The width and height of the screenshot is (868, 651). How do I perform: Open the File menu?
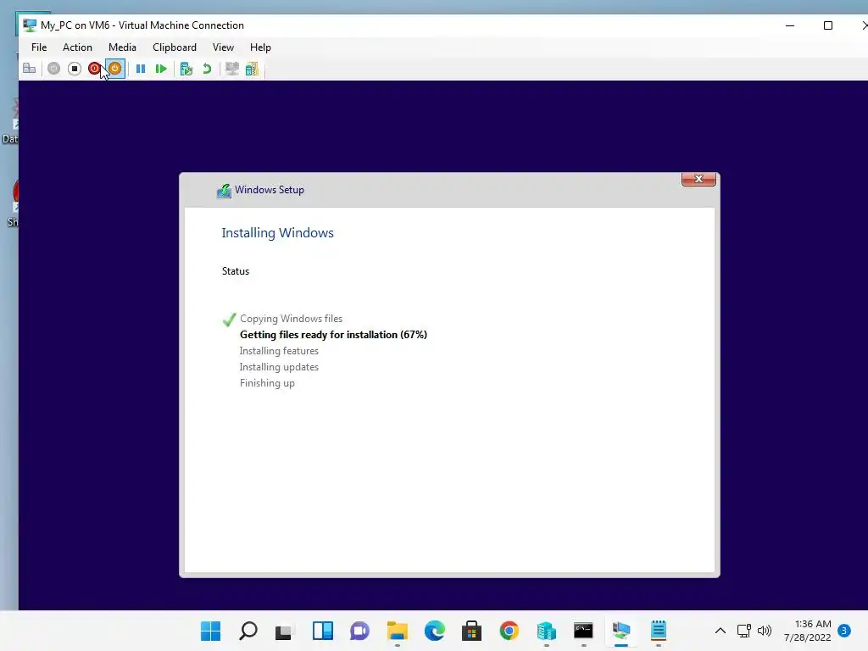point(39,47)
